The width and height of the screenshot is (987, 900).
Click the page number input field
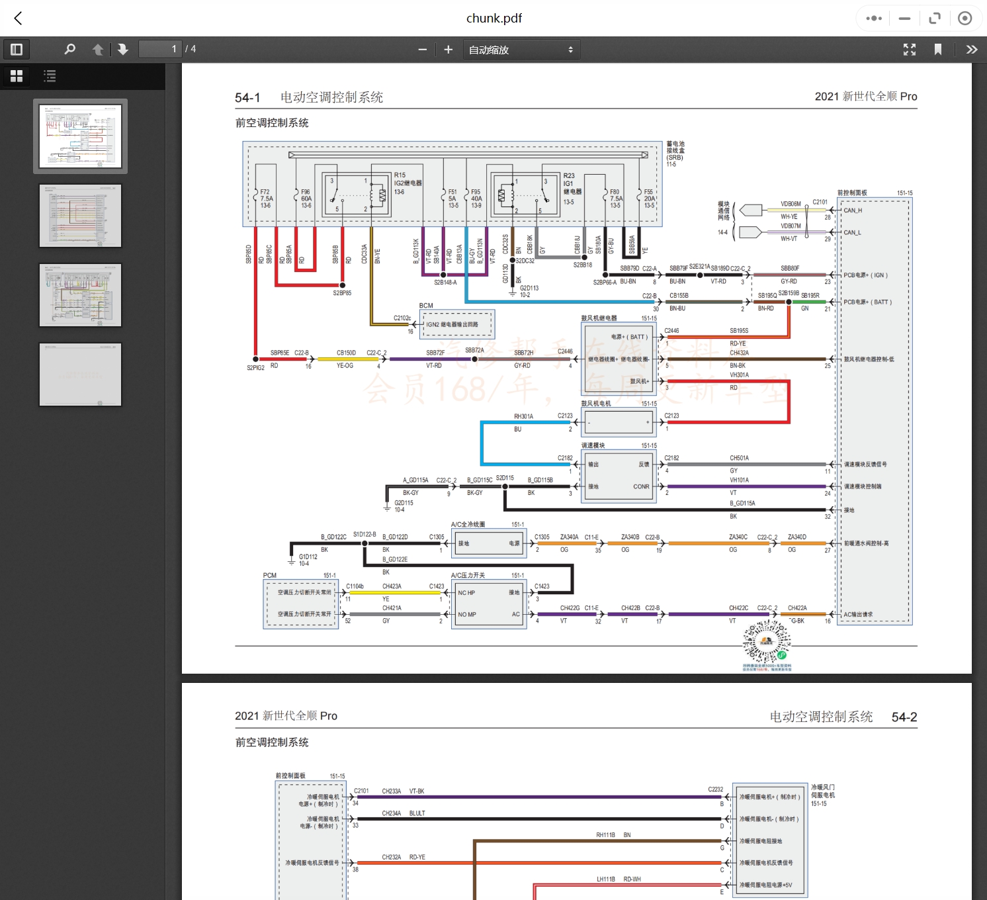tap(159, 50)
